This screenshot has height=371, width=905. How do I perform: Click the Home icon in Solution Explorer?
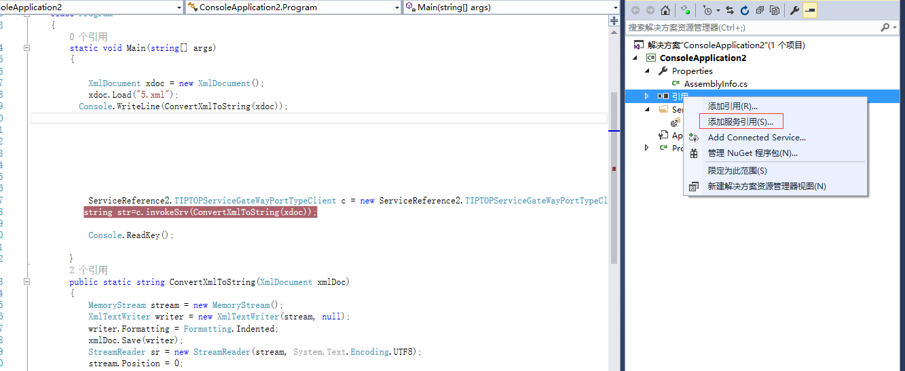click(x=665, y=10)
